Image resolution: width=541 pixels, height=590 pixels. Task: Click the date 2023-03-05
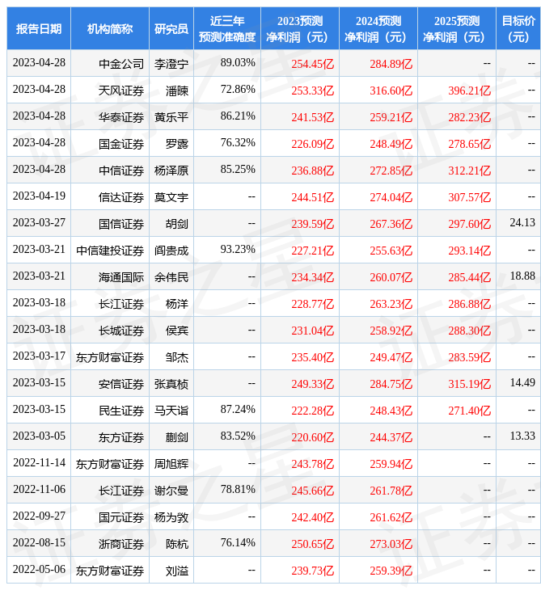[x=39, y=436]
